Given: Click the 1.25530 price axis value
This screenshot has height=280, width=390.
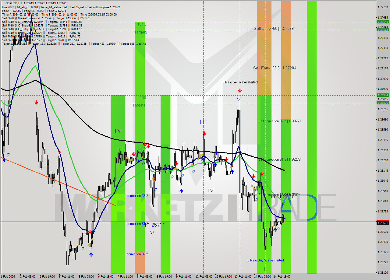Looking at the screenshot, I should [383, 232].
